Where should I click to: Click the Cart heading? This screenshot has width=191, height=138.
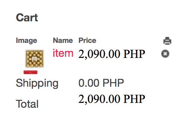click(x=27, y=18)
